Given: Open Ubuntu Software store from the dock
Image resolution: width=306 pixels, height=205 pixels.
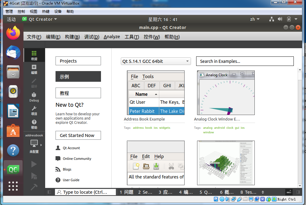Looking at the screenshot, I should coord(13,131).
